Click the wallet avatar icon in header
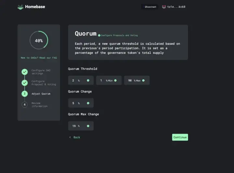The width and height of the screenshot is (234, 173). click(x=164, y=7)
